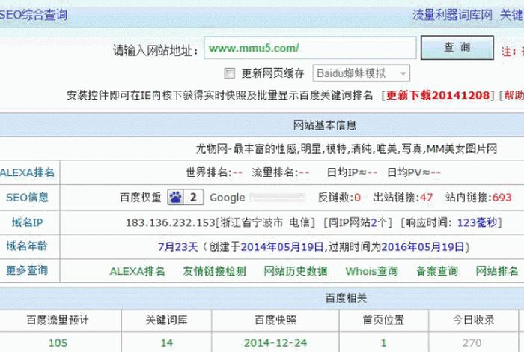524x352 pixels.
Task: Open the Whois查询 link
Action: click(371, 271)
